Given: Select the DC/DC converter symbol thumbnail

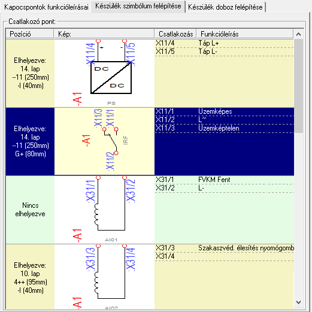Looking at the screenshot, I should (104, 73).
